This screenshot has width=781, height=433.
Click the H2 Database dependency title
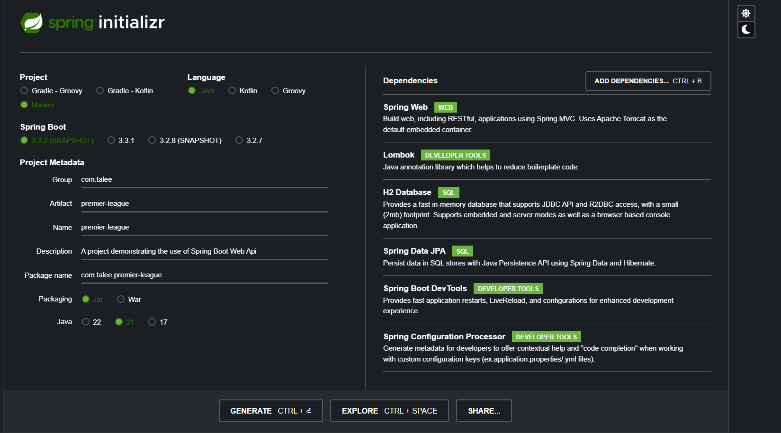[407, 193]
